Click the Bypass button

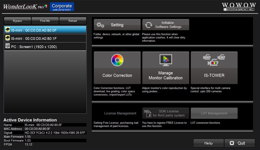tap(18, 21)
